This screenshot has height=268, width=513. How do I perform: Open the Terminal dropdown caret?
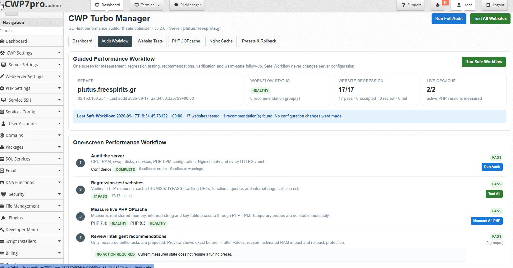click(x=158, y=5)
